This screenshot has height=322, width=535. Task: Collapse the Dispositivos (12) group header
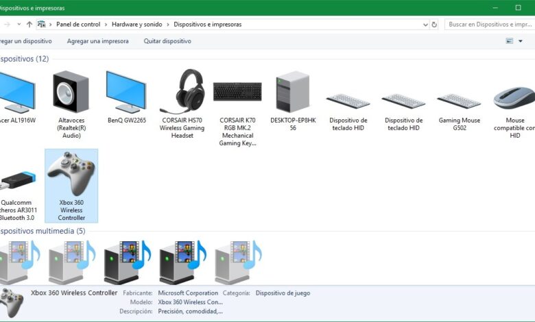coord(24,59)
